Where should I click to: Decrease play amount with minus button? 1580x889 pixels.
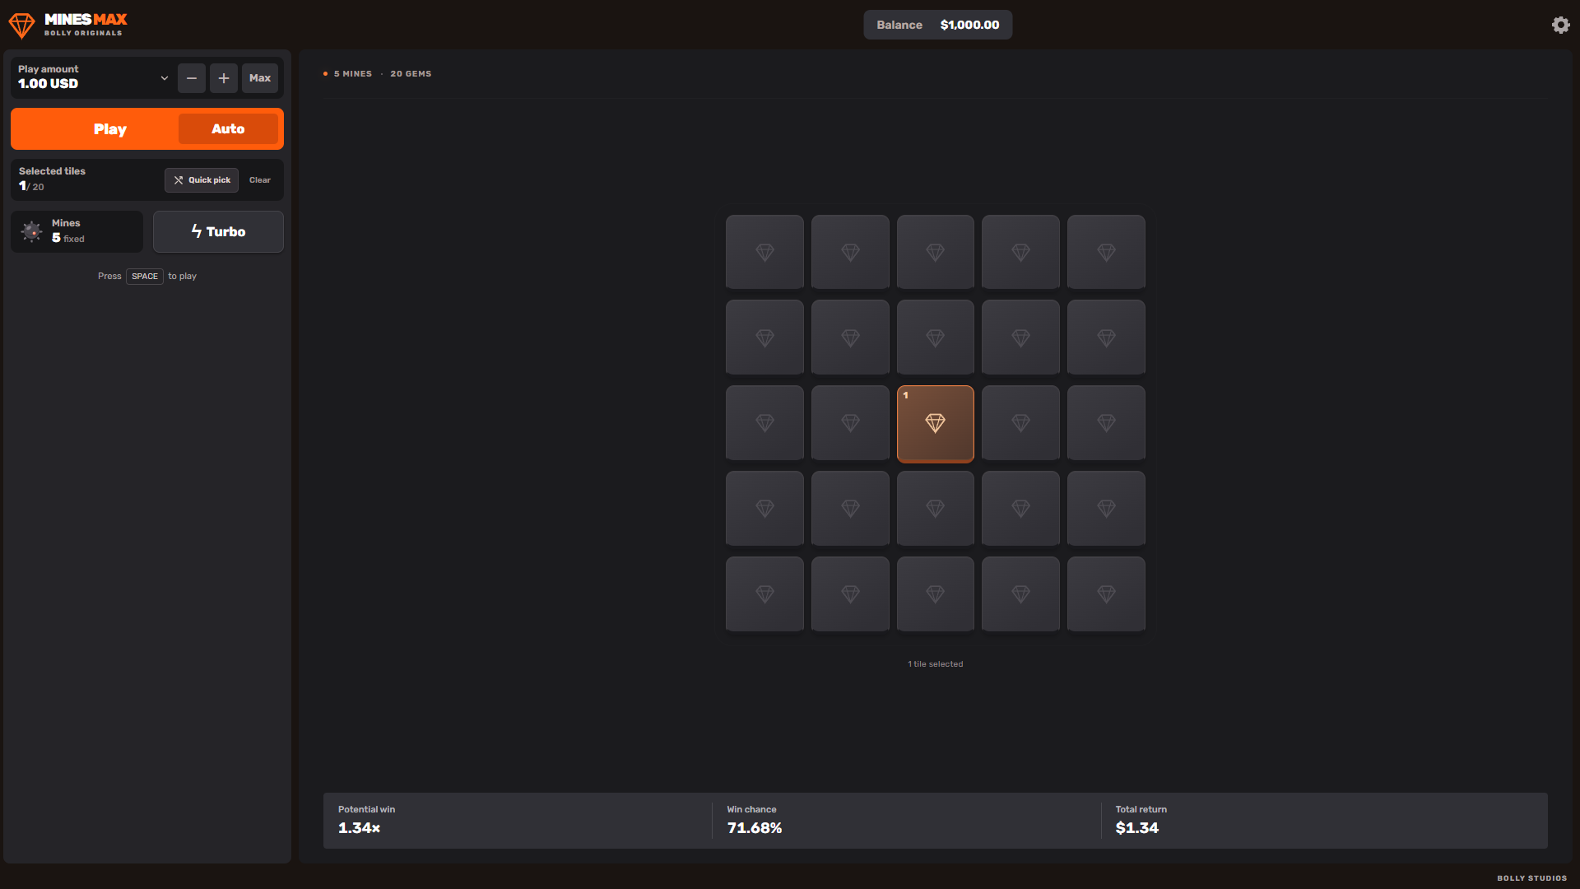192,78
